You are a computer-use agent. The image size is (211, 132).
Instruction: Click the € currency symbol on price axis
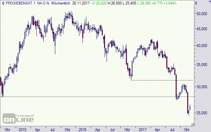(196, 3)
